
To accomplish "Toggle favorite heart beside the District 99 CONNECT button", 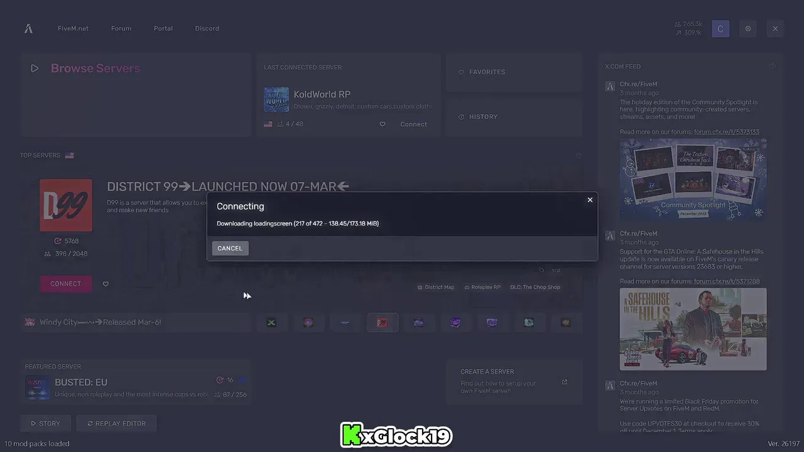I will [x=106, y=284].
